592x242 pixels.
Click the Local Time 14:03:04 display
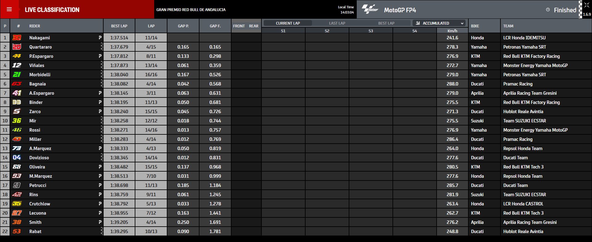[x=346, y=10]
